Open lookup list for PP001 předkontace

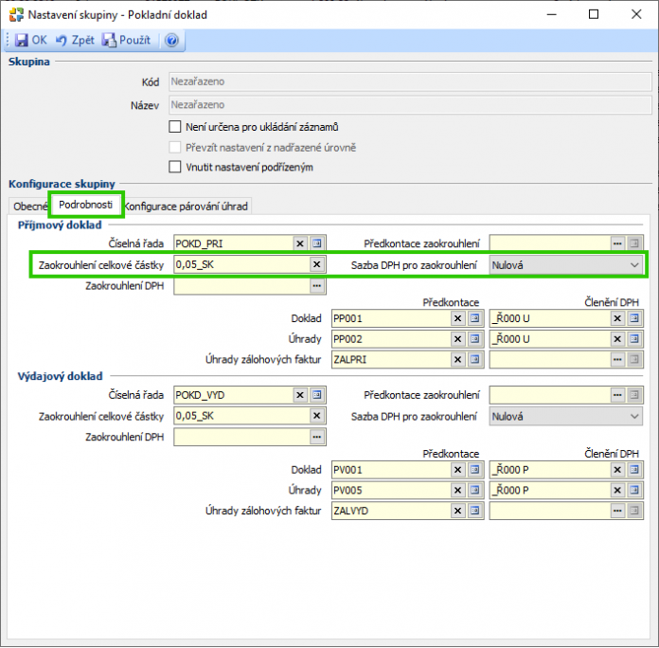475,318
